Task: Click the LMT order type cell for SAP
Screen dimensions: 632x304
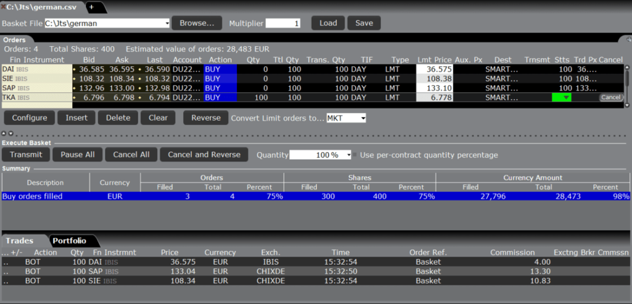Action: click(392, 87)
